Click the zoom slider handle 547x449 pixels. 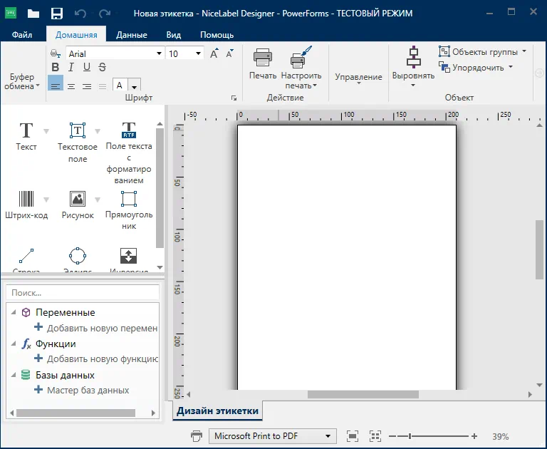point(410,435)
